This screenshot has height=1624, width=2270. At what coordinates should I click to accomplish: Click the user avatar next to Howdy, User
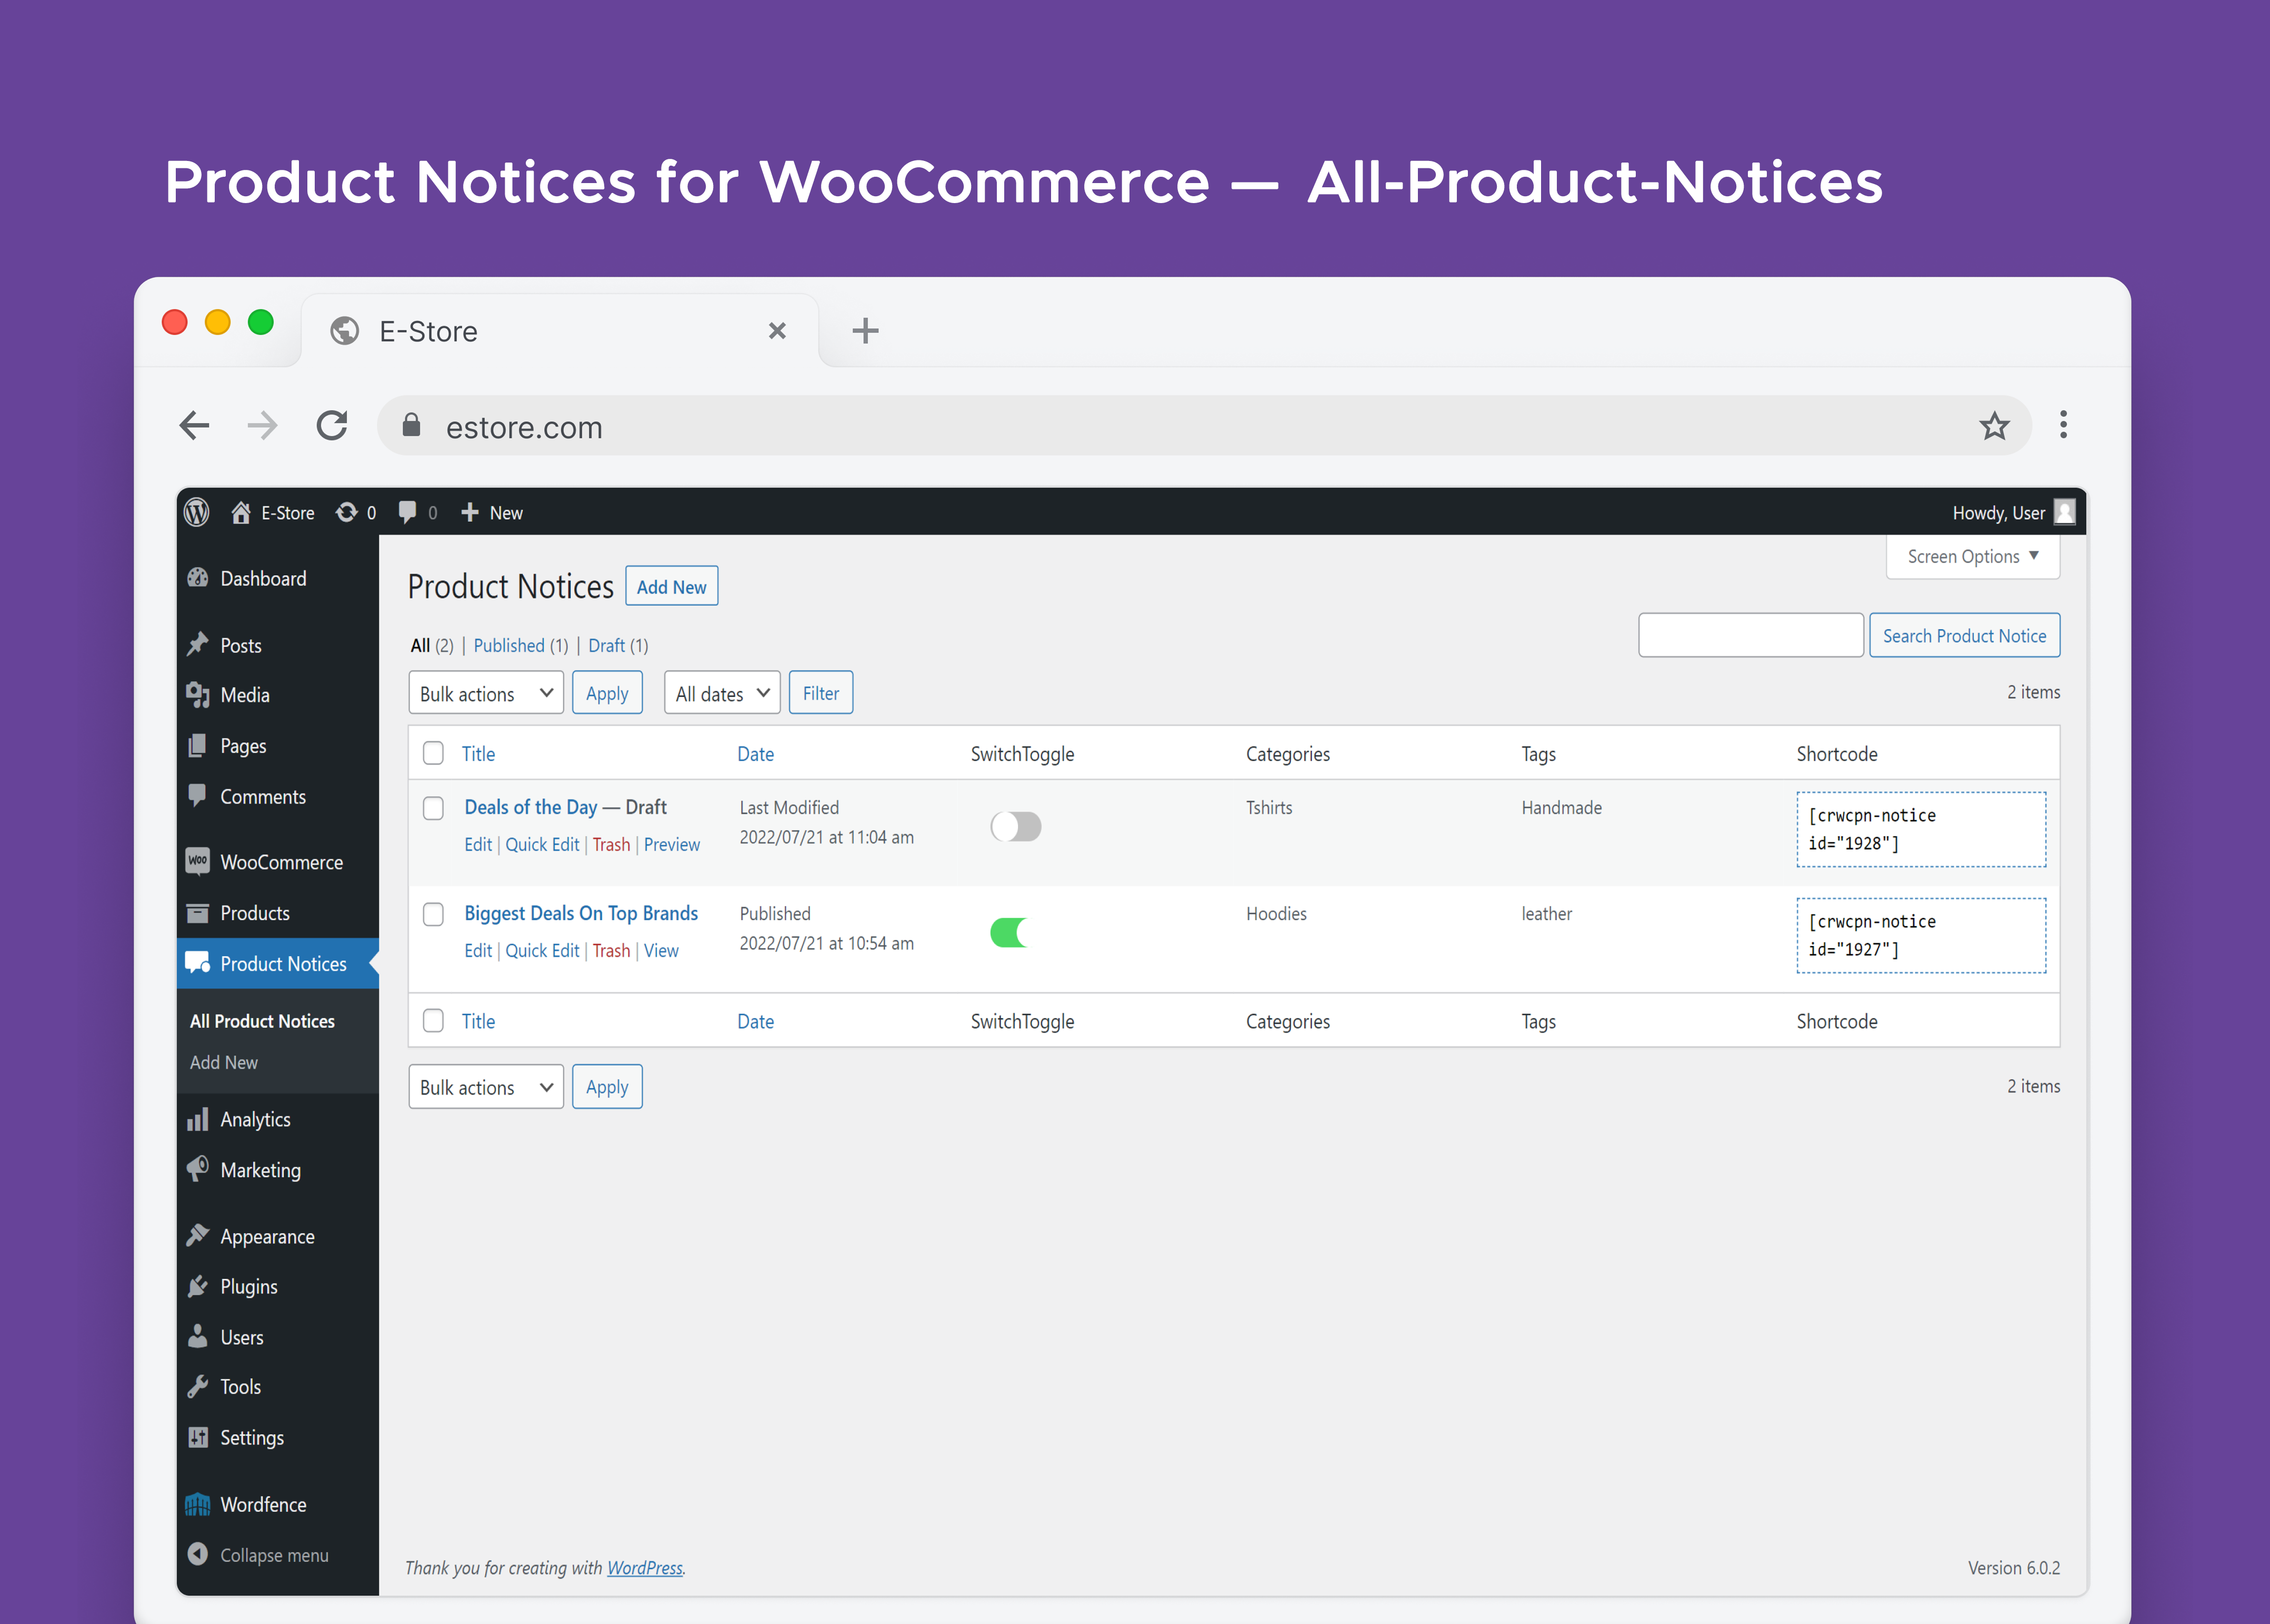click(2064, 512)
